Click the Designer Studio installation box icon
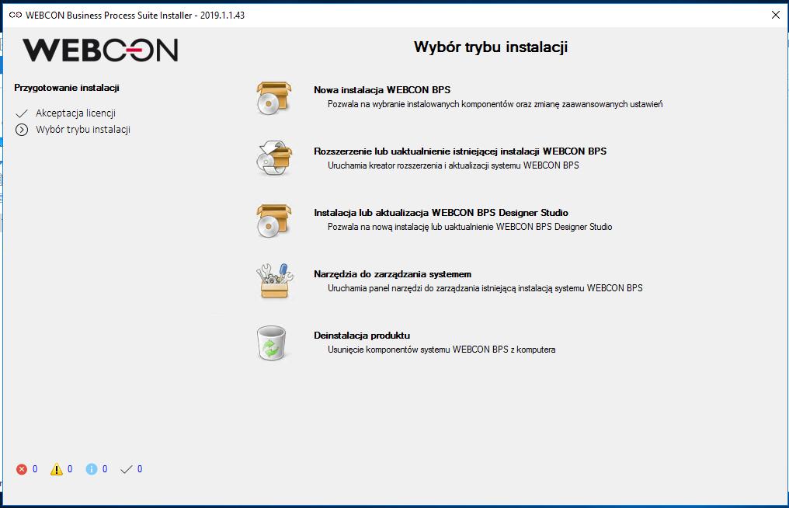 273,221
